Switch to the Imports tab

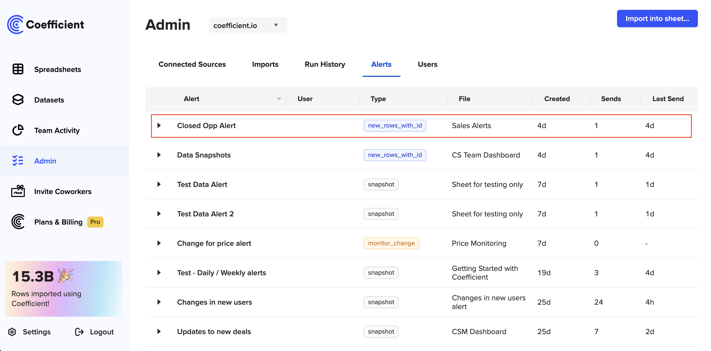265,64
